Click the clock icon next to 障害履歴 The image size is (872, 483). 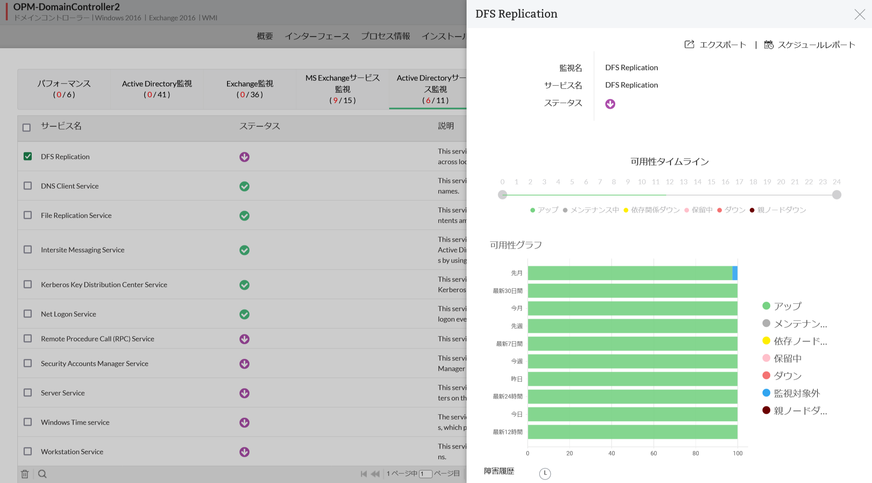545,473
